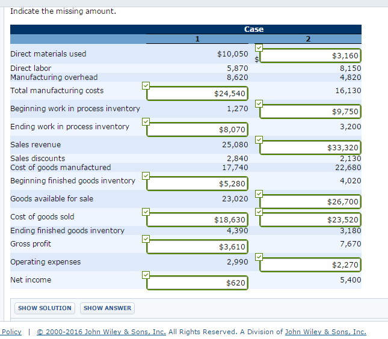The image size is (388, 339).
Task: Click Case 2 Direct materials used field
Action: click(x=310, y=56)
